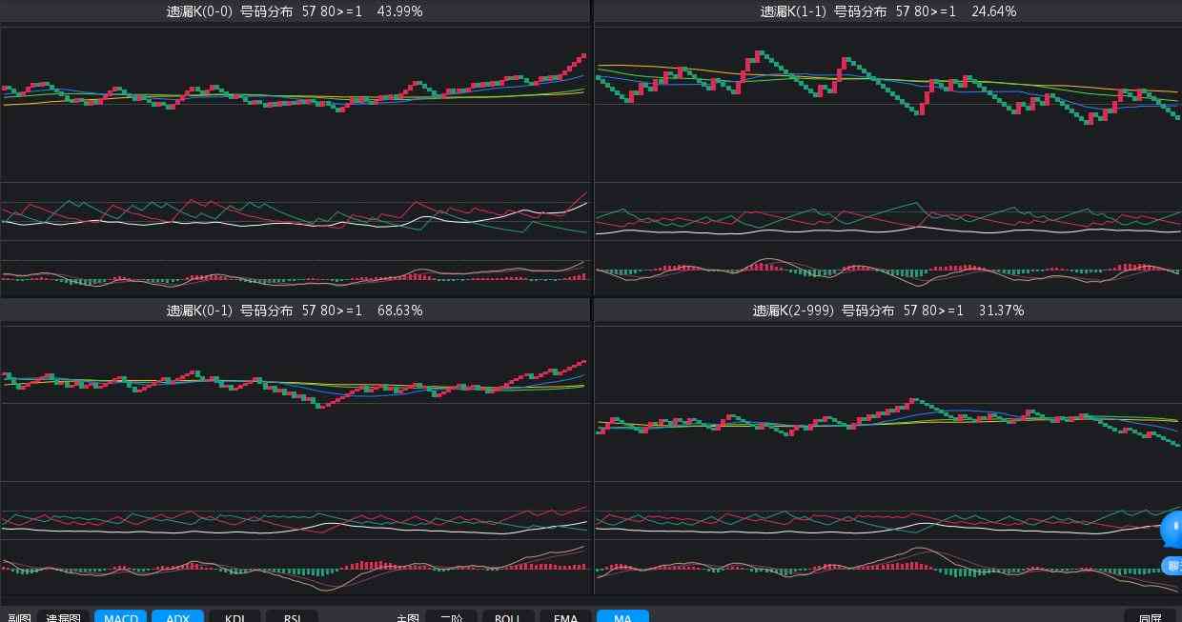Select the 遗漏K(1-1) chart title bar
The width and height of the screenshot is (1182, 622).
tap(887, 11)
